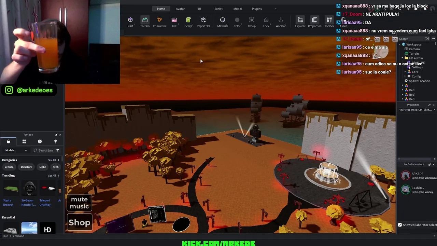Screen dimensions: 437x246
Task: Click the Toolbox search field
Action: (x=43, y=150)
